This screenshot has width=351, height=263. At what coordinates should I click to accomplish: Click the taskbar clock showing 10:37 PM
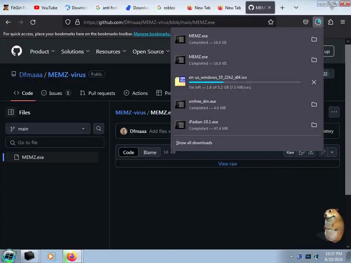click(x=334, y=256)
